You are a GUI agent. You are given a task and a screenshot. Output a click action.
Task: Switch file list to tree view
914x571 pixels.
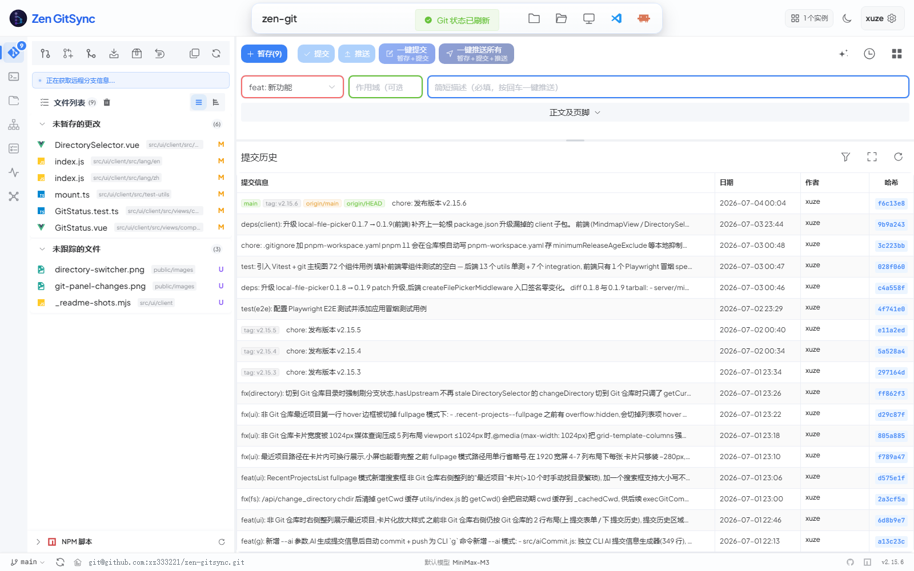click(x=216, y=103)
